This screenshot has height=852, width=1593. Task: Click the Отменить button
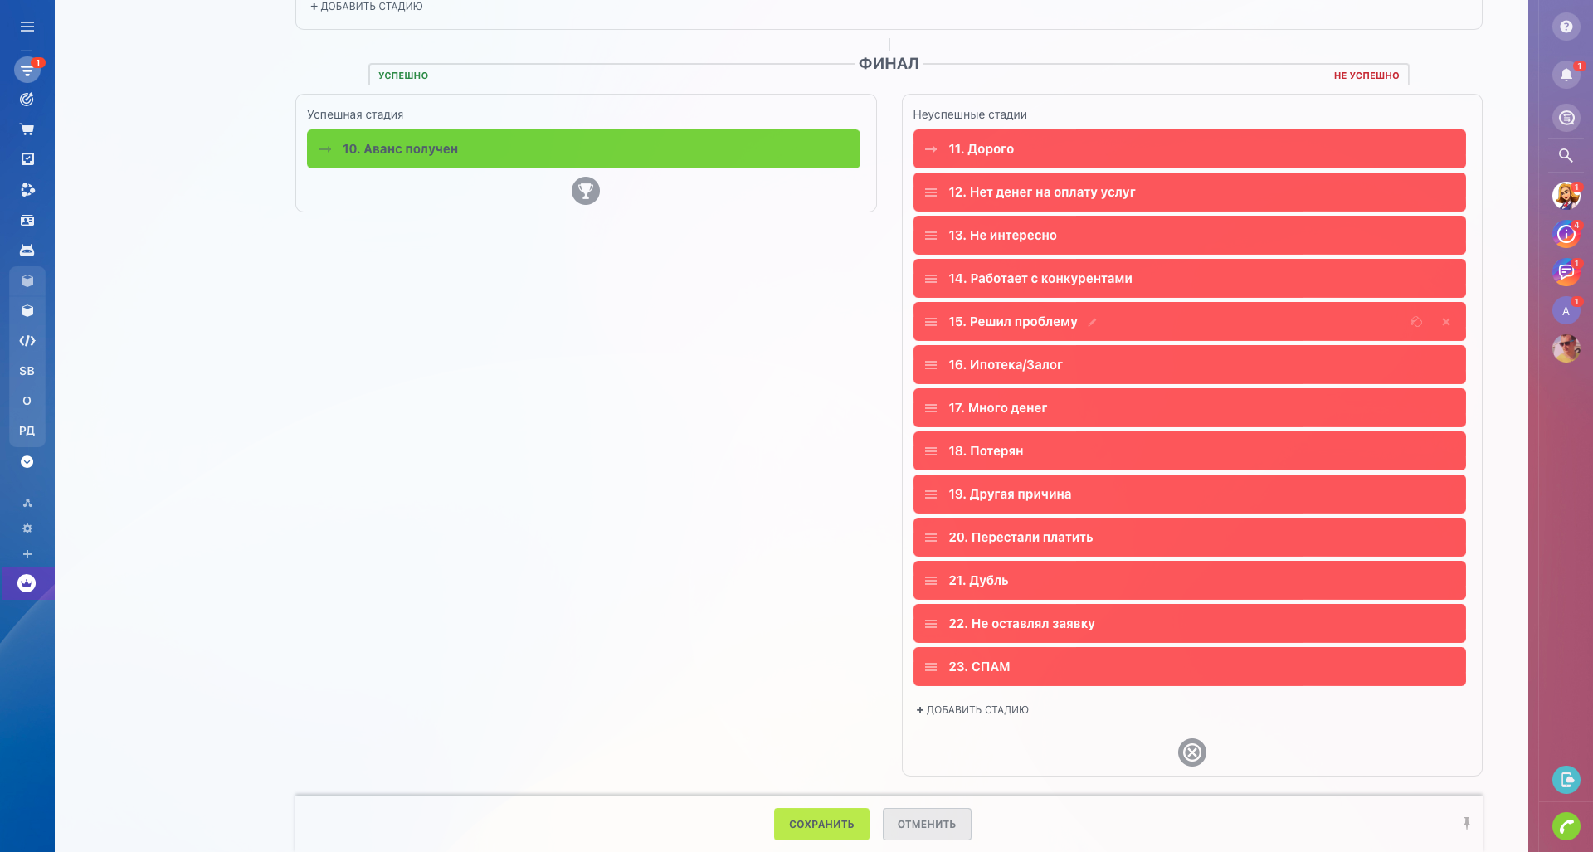(927, 825)
